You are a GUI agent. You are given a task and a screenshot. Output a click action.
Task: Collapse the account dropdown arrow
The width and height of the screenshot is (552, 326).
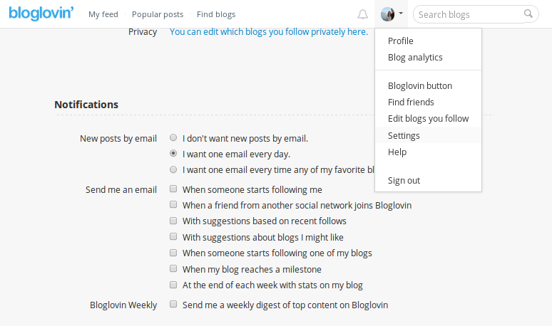401,14
